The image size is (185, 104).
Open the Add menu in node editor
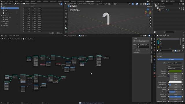pos(14,36)
